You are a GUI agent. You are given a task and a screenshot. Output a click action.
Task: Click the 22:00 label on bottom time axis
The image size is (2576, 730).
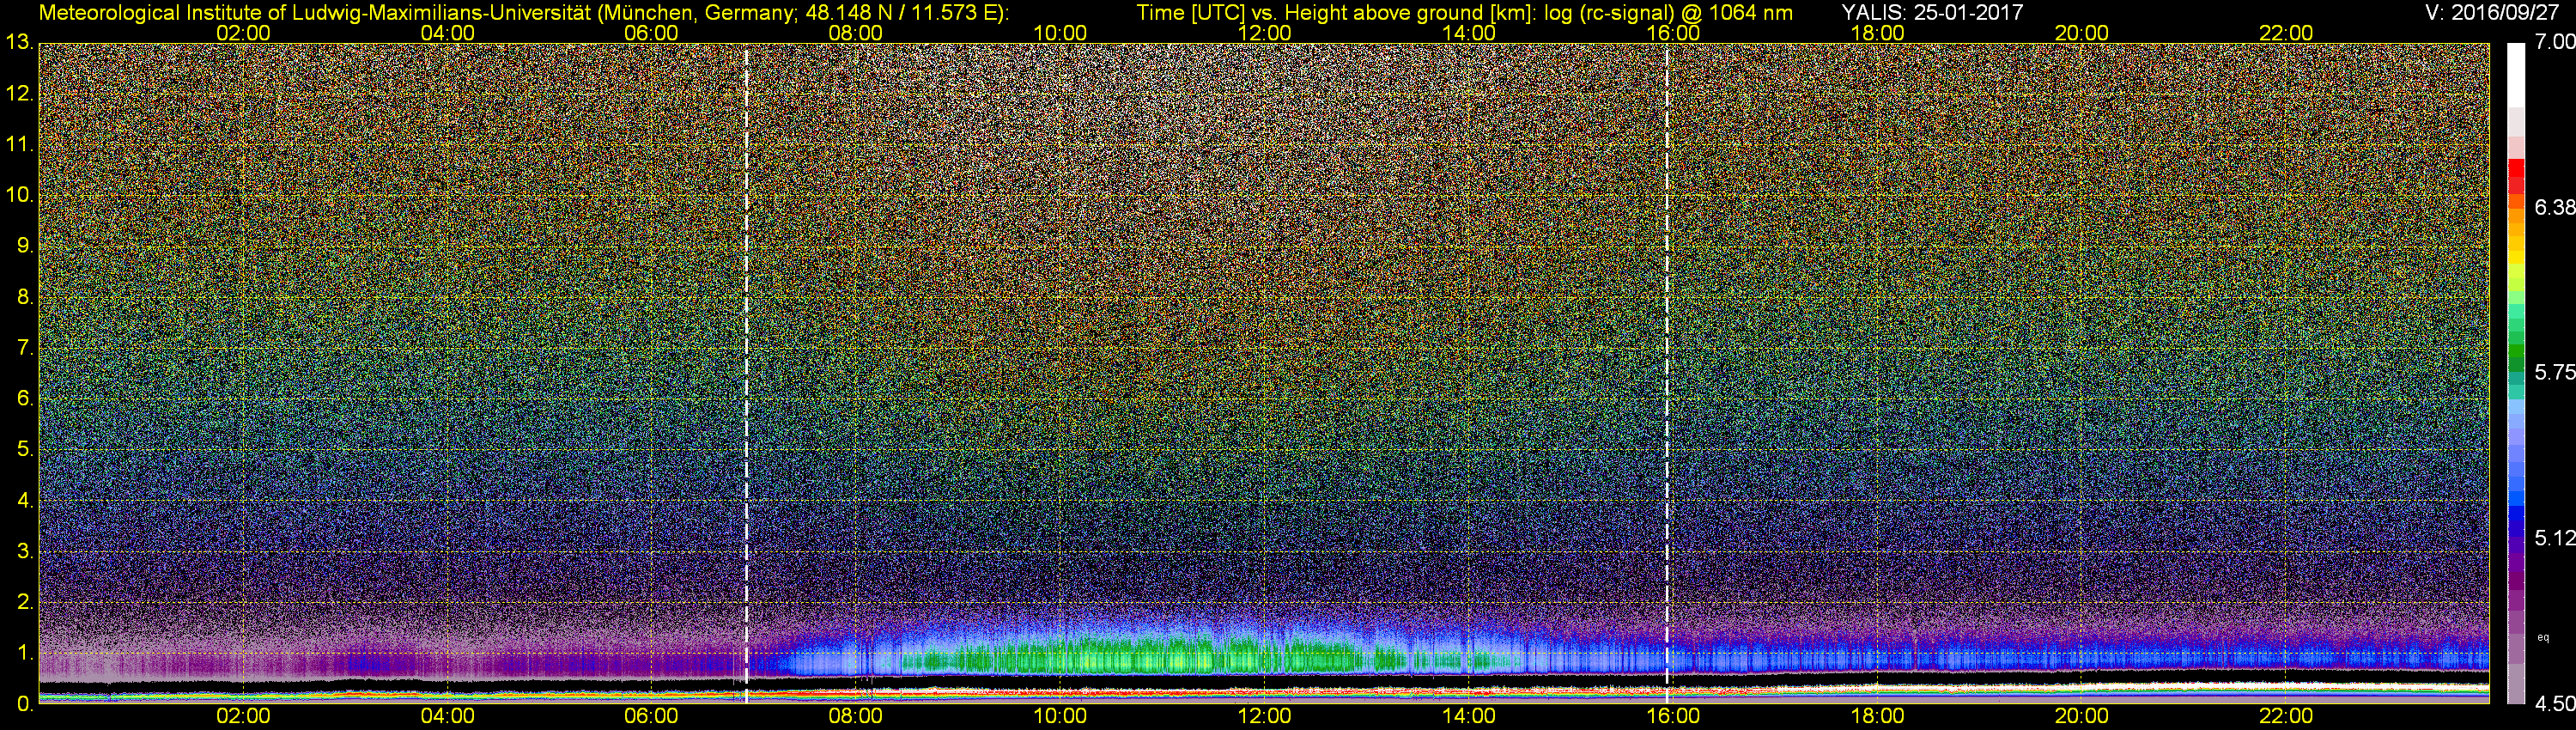[x=2286, y=716]
